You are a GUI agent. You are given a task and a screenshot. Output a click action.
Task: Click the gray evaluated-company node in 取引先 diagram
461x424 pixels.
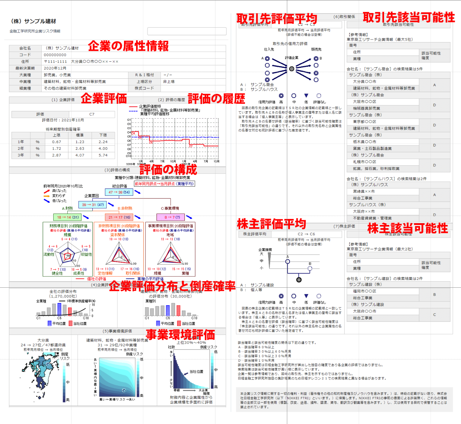[x=291, y=69]
